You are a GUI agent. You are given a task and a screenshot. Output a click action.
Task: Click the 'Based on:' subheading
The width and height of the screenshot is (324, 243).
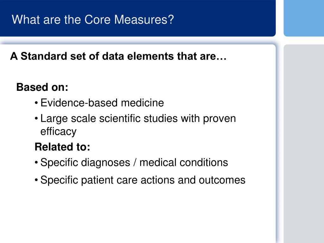[42, 87]
